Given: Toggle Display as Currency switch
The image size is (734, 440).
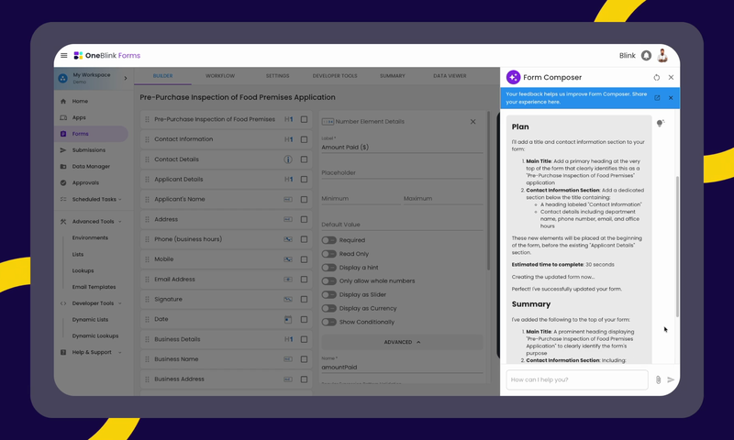Looking at the screenshot, I should click(x=329, y=308).
